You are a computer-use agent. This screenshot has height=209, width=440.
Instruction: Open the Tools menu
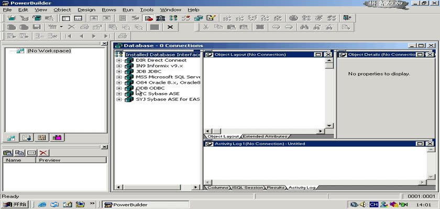(x=147, y=10)
